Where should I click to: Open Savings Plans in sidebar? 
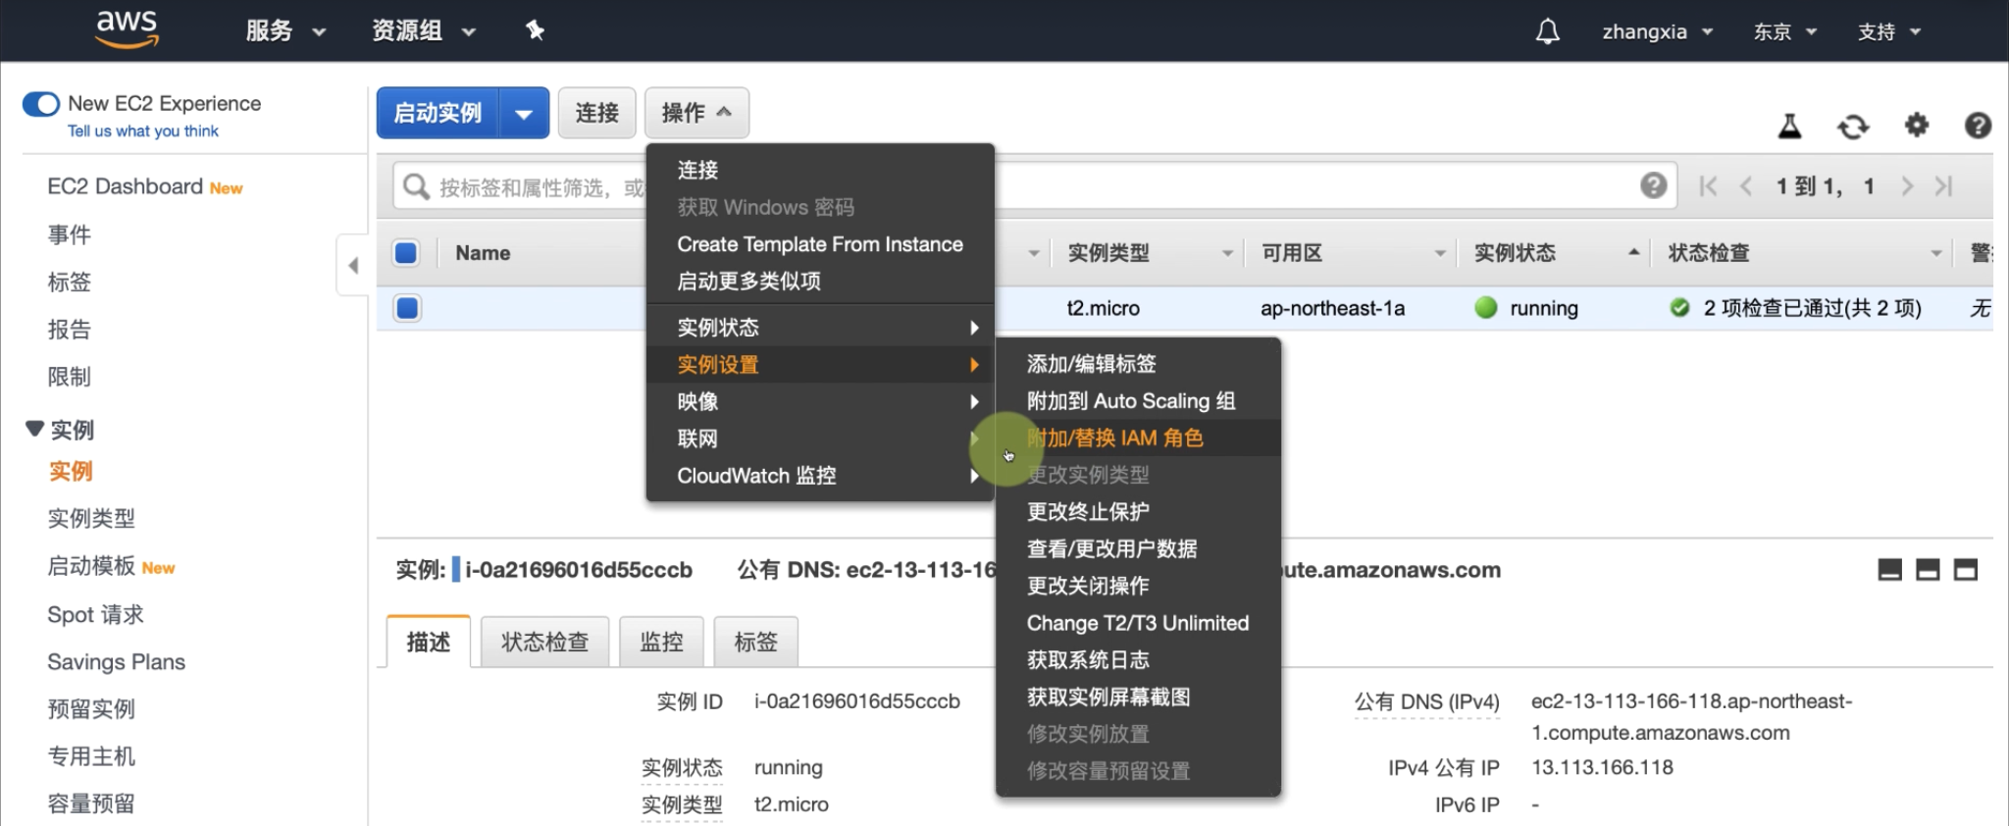click(x=116, y=662)
